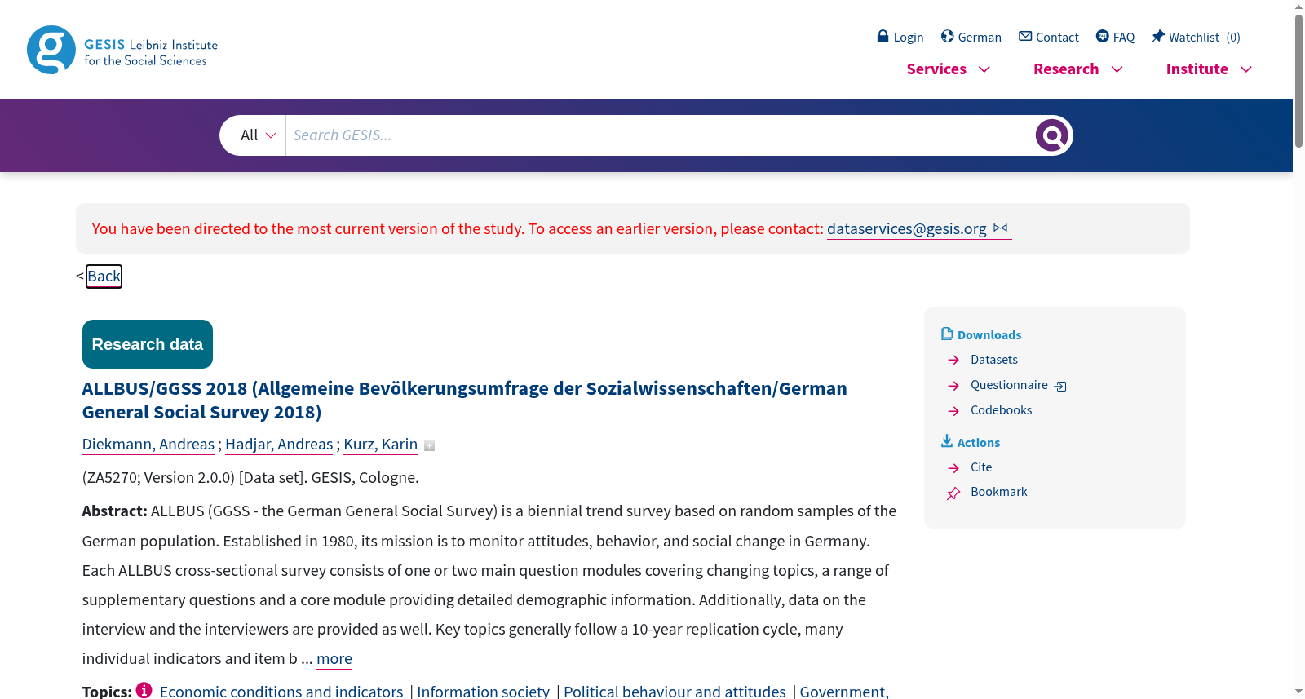Click the Login lock icon
This screenshot has width=1305, height=699.
pyautogui.click(x=883, y=37)
